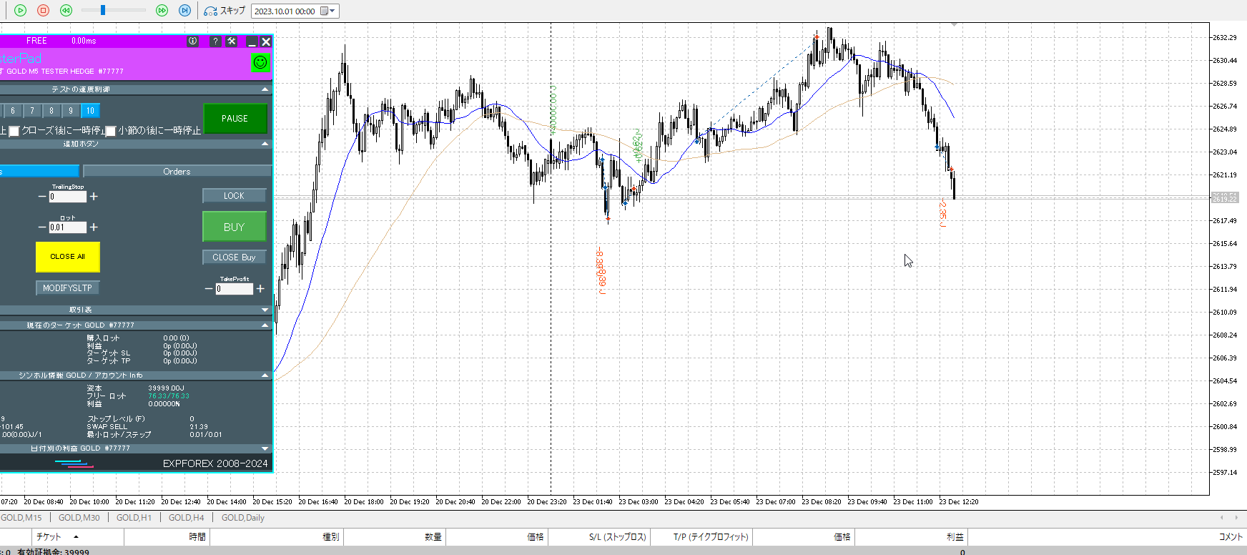Viewport: 1247px width, 555px height.
Task: Click the green smiley face icon
Action: point(260,62)
